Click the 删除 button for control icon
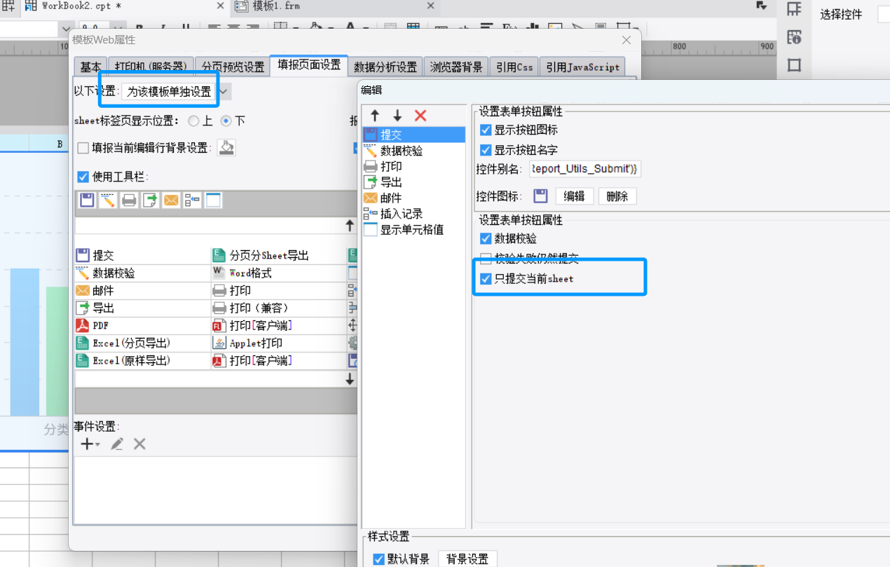Screen dimensions: 890x567 click(617, 196)
